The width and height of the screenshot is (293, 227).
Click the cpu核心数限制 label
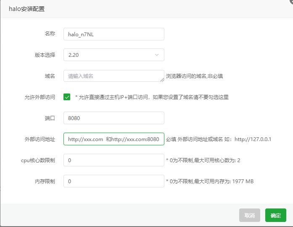point(38,160)
